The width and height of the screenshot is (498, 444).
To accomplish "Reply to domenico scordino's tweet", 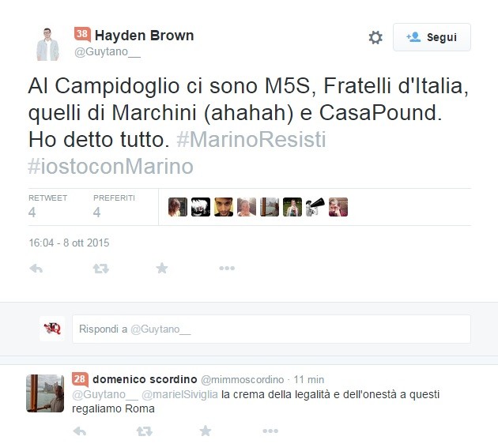I will tap(79, 431).
